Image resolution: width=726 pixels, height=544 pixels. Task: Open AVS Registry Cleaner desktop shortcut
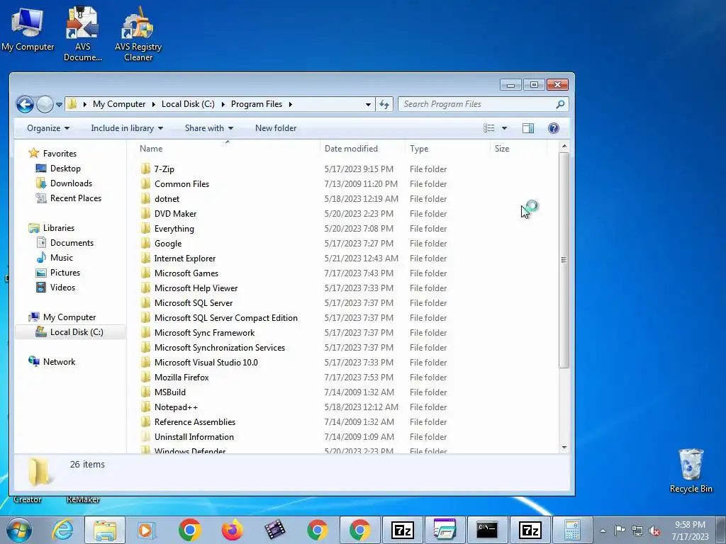138,34
